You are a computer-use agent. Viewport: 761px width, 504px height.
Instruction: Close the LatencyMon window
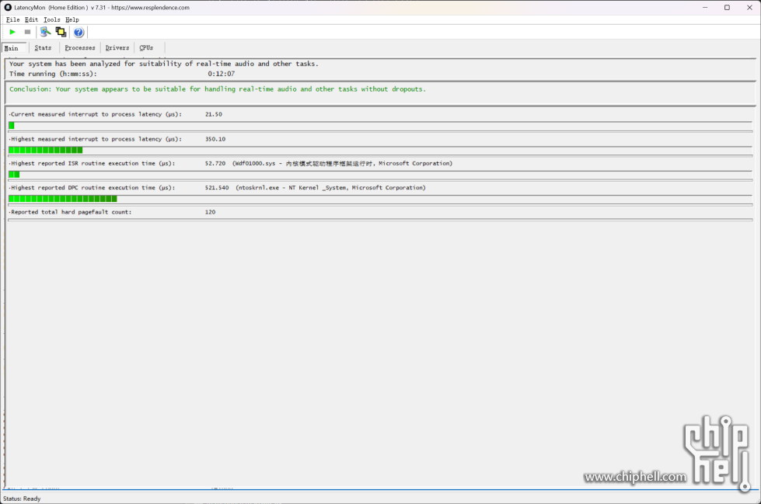pos(749,7)
